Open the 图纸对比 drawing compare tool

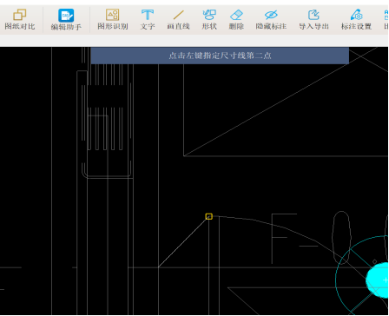point(20,19)
